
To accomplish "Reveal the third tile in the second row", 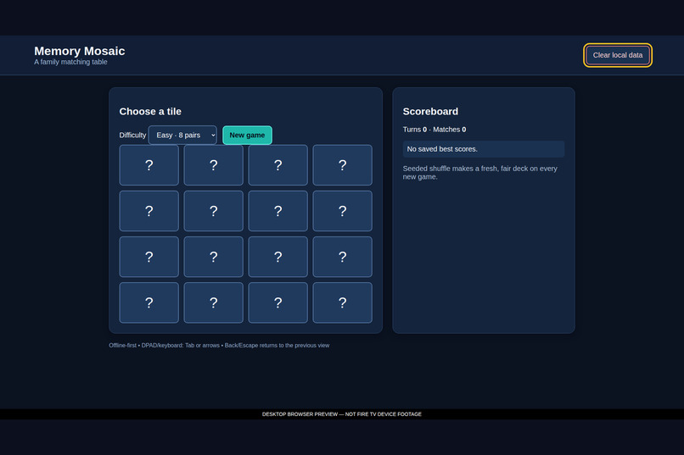I will (278, 211).
